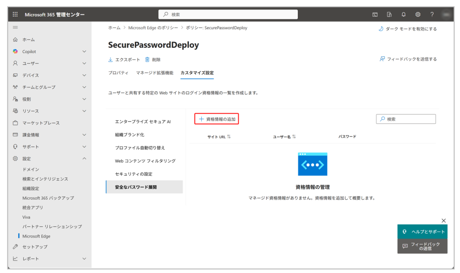460x273 pixels.
Task: Click the ユーザー person icon
Action: click(x=15, y=63)
